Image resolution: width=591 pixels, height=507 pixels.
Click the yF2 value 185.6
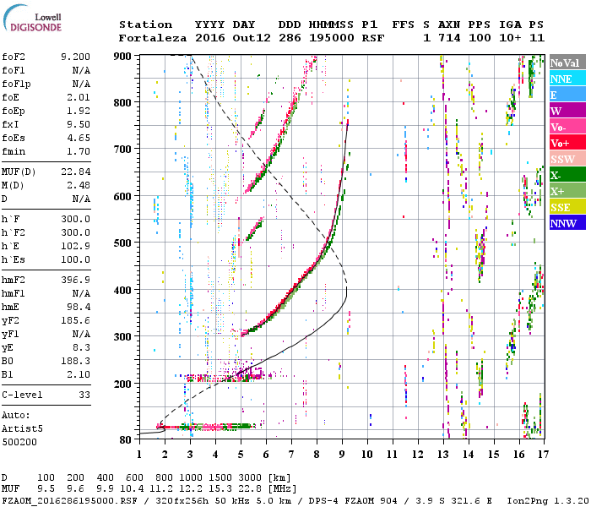tap(75, 320)
